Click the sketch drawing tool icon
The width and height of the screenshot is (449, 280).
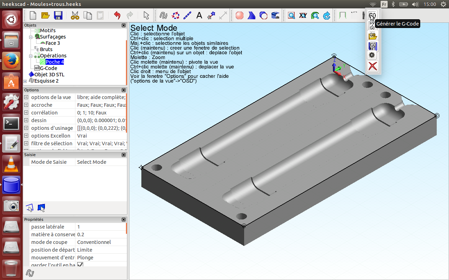[x=163, y=15]
